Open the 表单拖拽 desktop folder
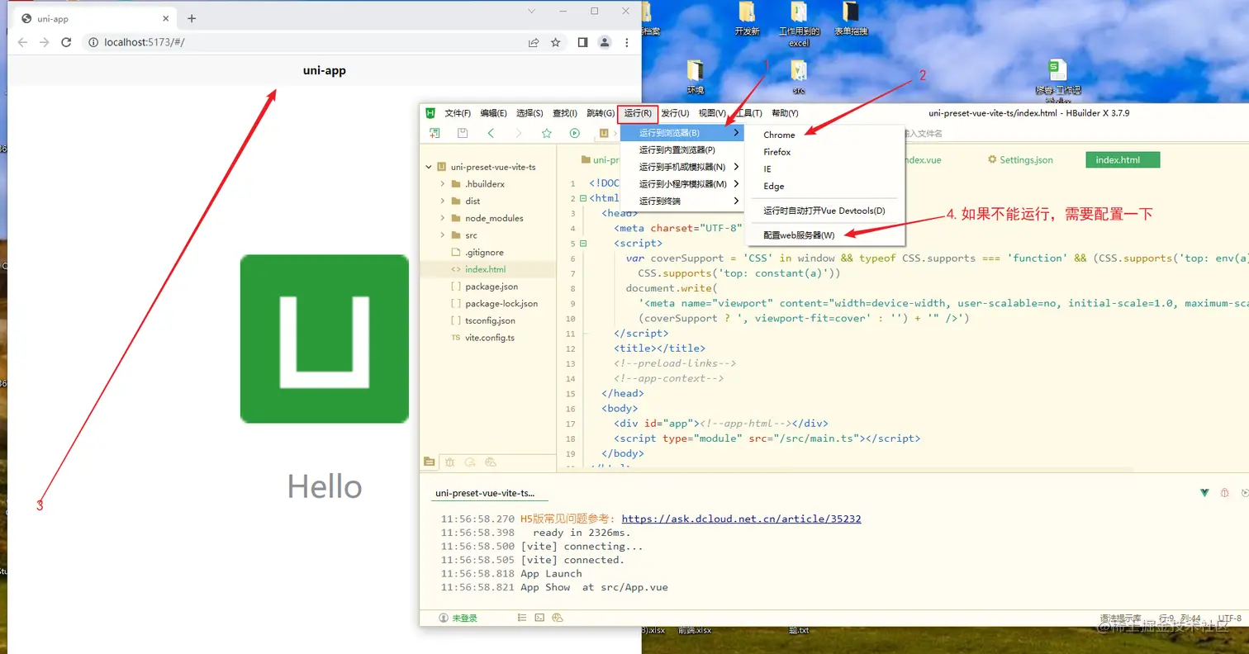Viewport: 1249px width, 654px height. click(x=851, y=18)
